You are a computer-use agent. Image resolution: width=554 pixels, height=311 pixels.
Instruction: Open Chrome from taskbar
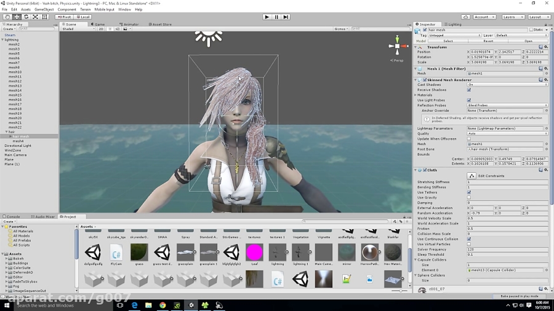tap(163, 305)
